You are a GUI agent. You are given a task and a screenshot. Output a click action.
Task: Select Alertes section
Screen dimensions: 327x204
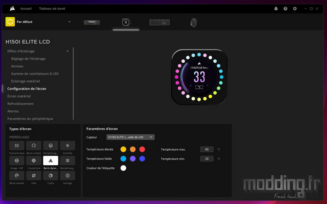coord(13,111)
